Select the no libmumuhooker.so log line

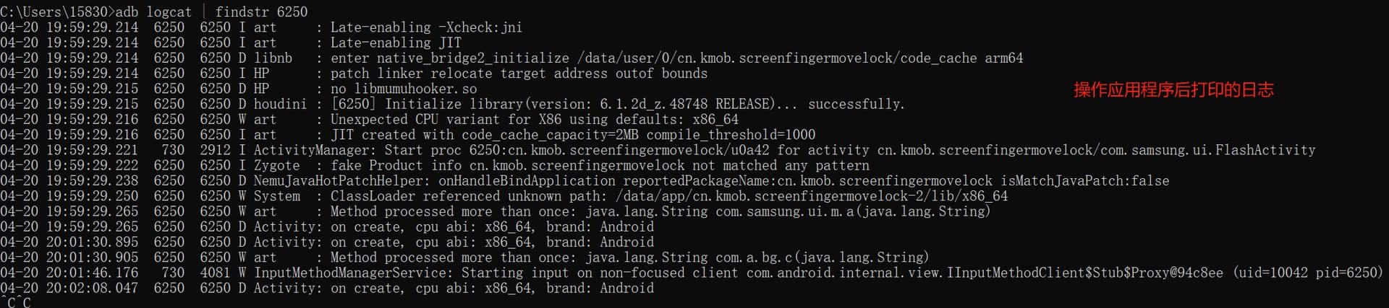[x=239, y=89]
